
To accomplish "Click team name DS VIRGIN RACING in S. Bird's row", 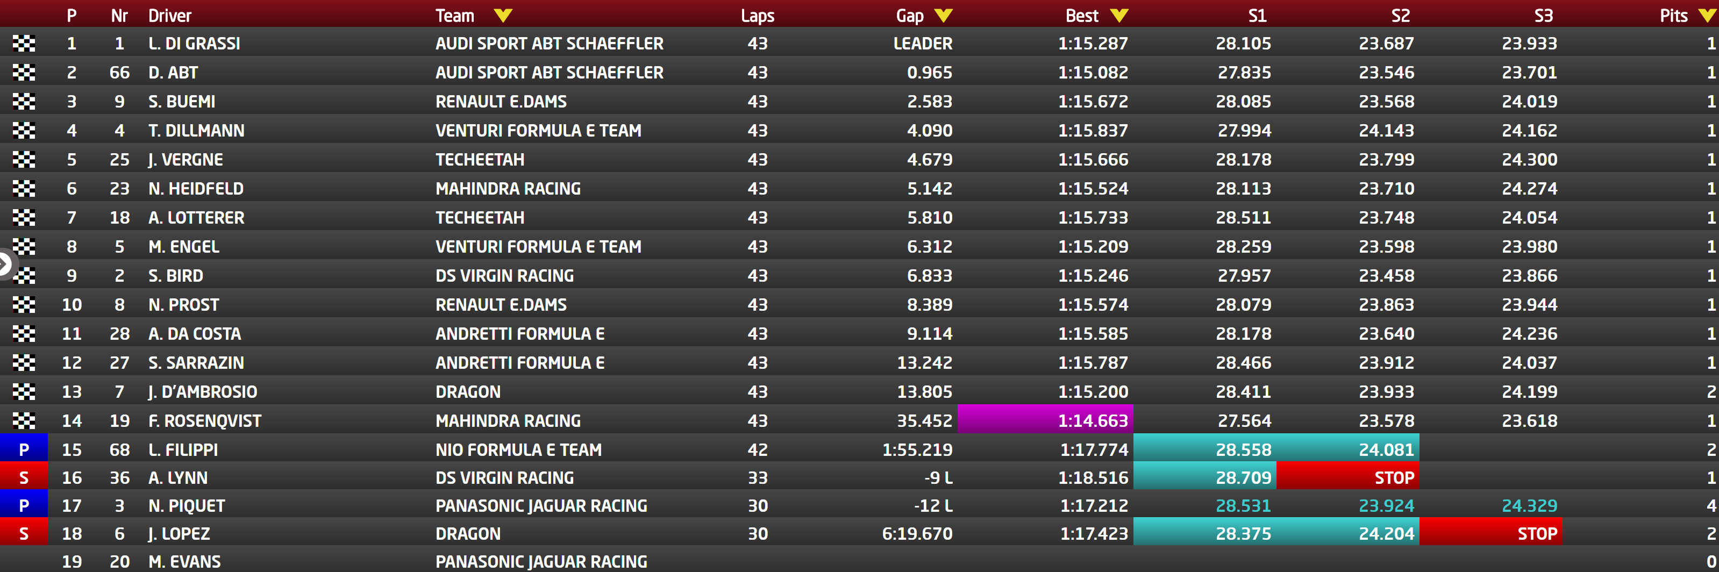I will coord(504,276).
